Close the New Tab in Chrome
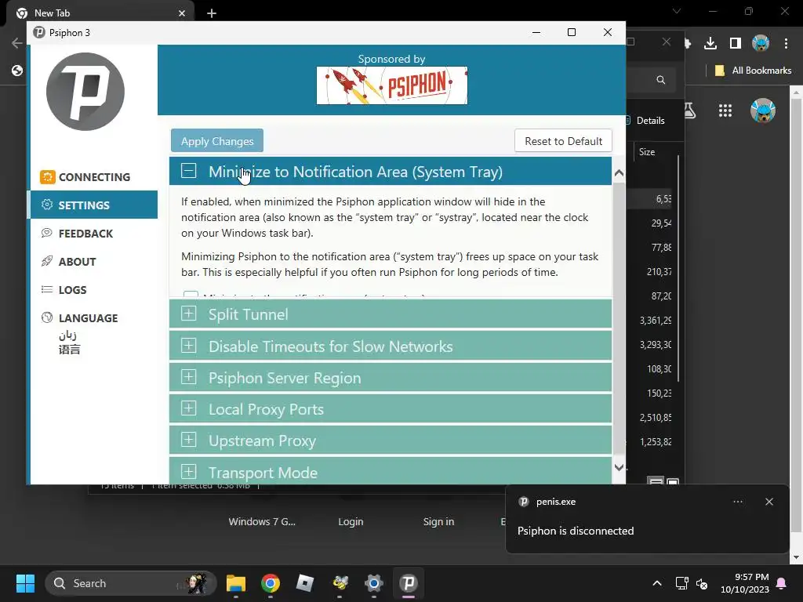The height and width of the screenshot is (602, 803). point(182,13)
